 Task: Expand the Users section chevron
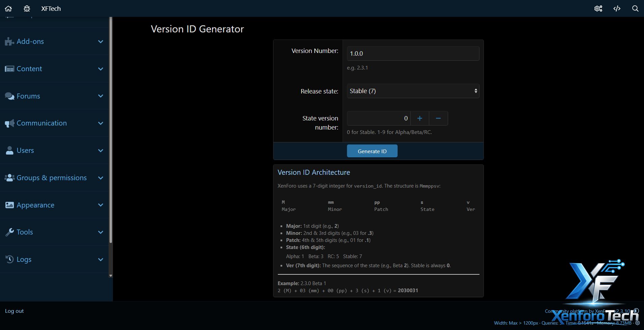100,150
